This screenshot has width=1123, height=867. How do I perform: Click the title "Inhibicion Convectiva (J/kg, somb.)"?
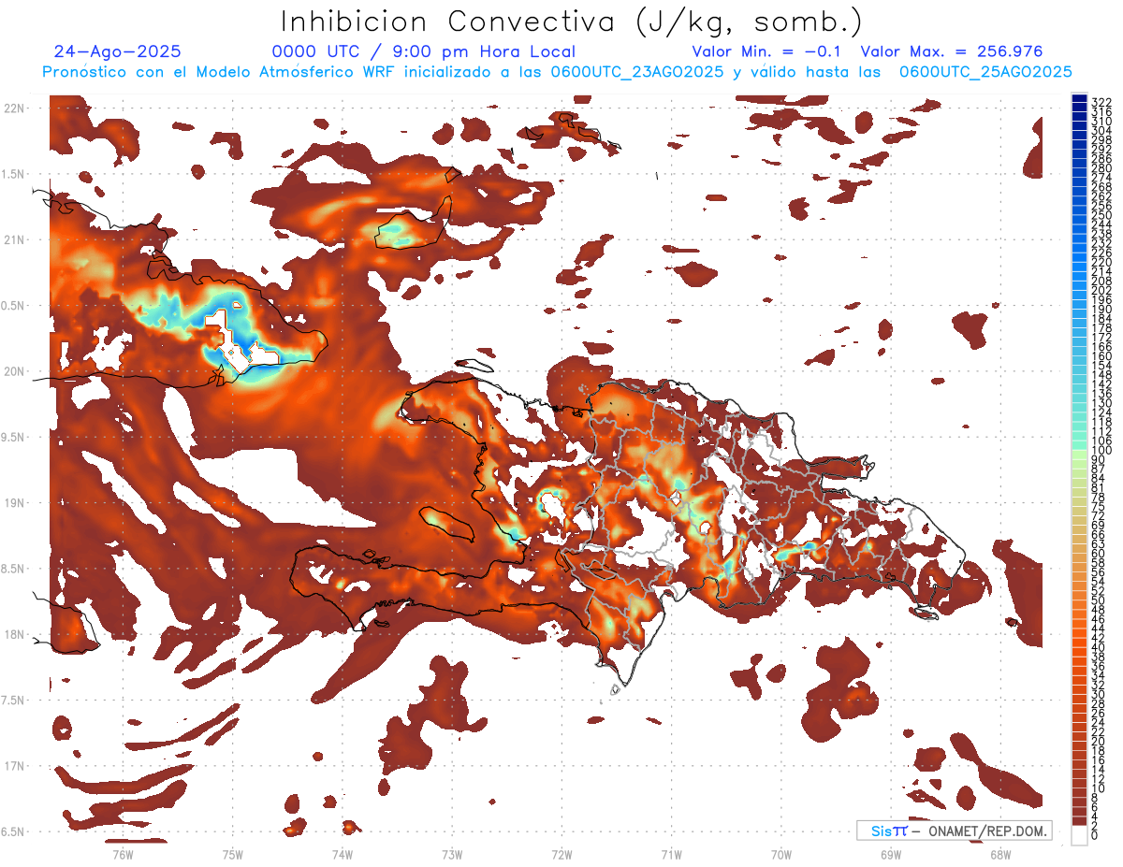(572, 22)
